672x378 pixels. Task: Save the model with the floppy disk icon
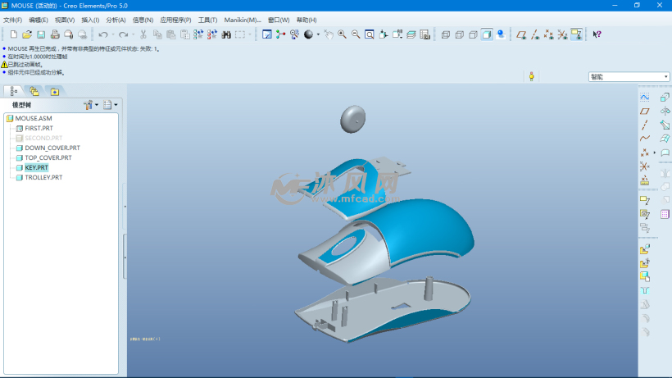(41, 34)
